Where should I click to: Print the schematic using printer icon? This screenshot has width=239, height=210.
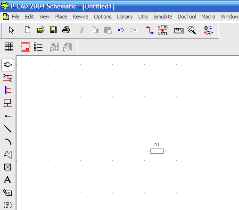66,30
